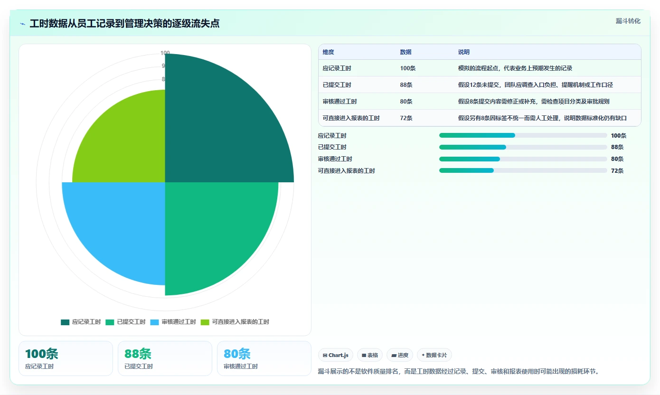The image size is (660, 395).
Task: Click the 数据 column header
Action: [x=405, y=52]
